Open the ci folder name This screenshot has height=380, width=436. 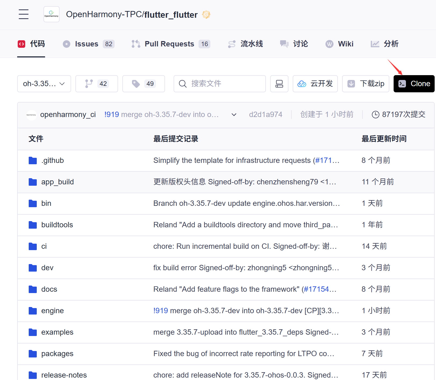(44, 246)
